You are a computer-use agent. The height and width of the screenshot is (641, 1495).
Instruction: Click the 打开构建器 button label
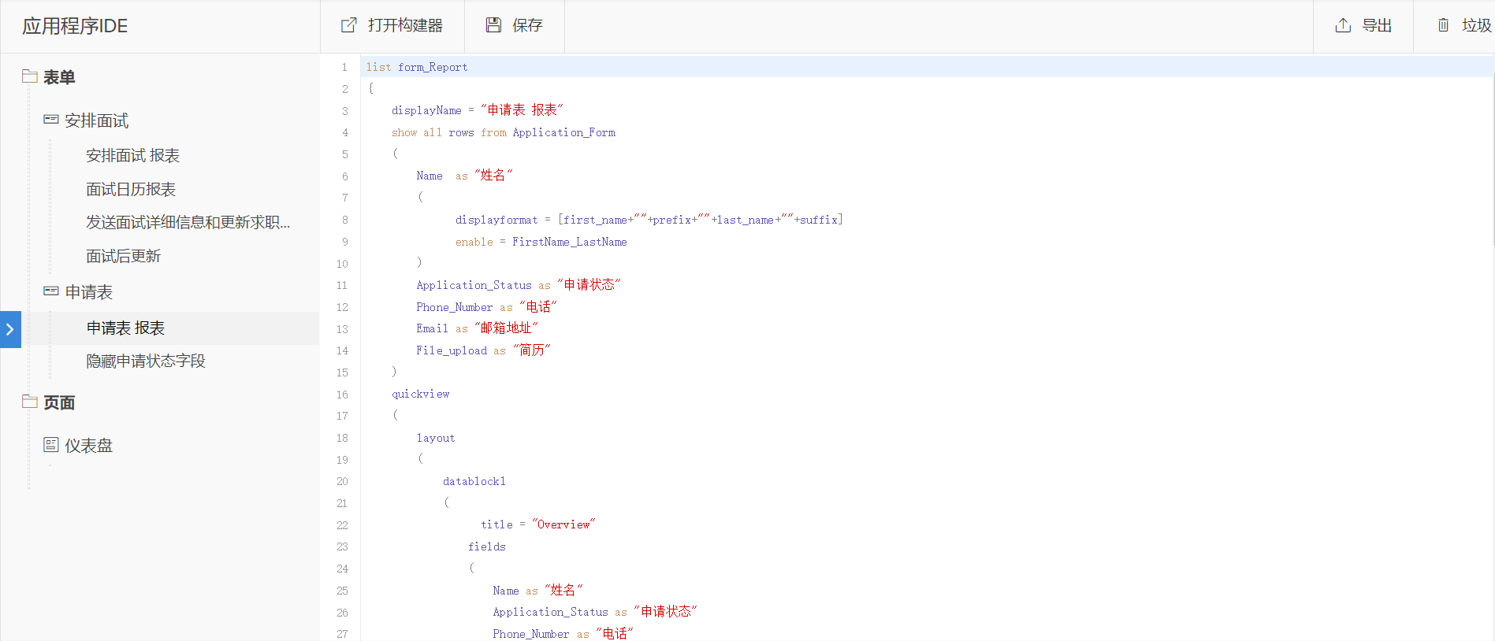coord(405,25)
